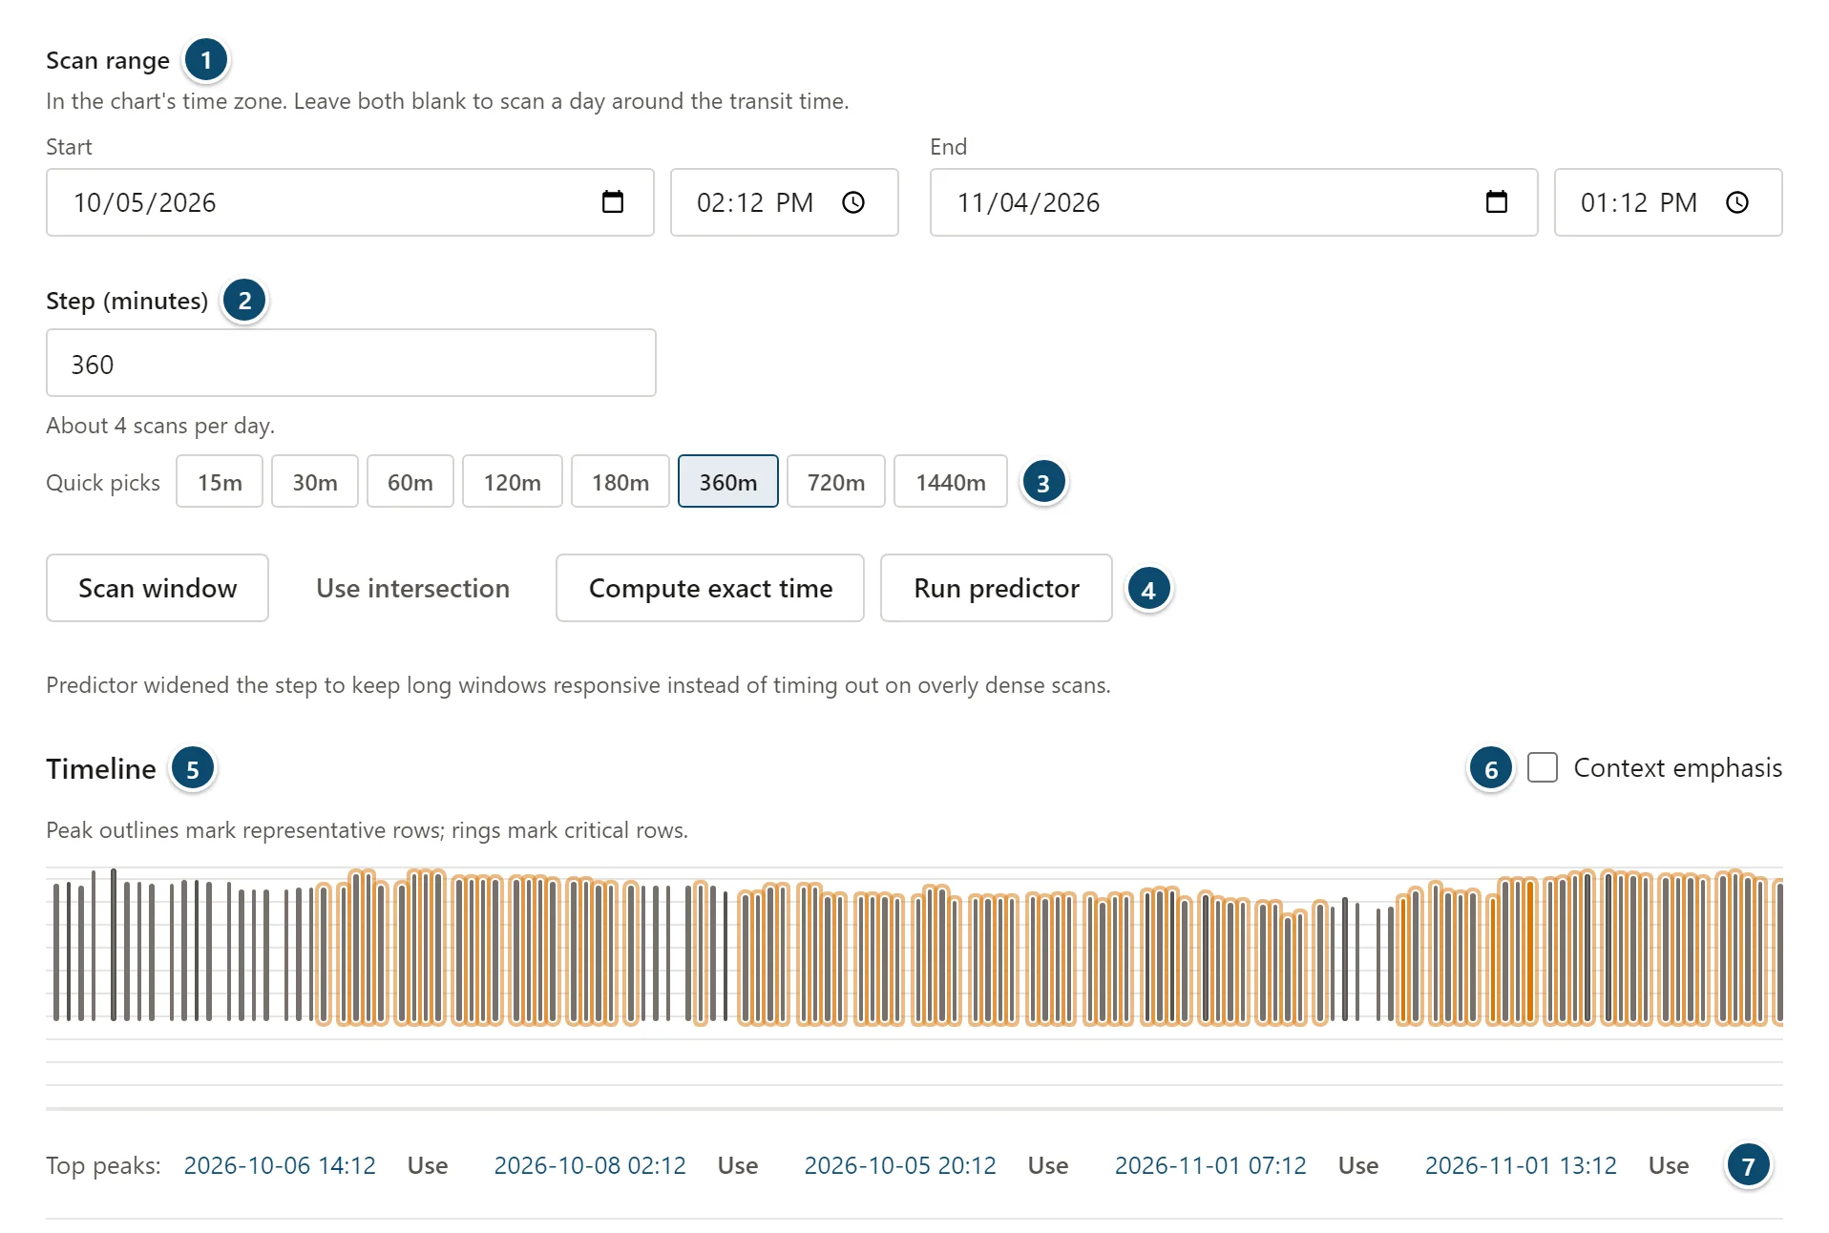
Task: Select the 15m quick pick
Action: [220, 482]
